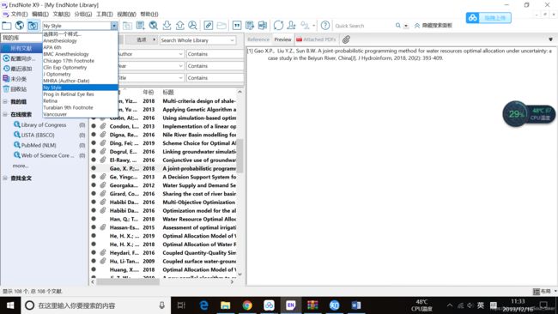Switch to Local Library Mode icon
Viewport: 558px width, 314px height.
[7, 26]
